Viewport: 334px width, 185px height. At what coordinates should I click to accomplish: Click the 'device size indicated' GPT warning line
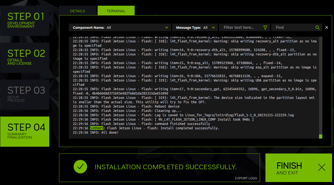[194, 100]
